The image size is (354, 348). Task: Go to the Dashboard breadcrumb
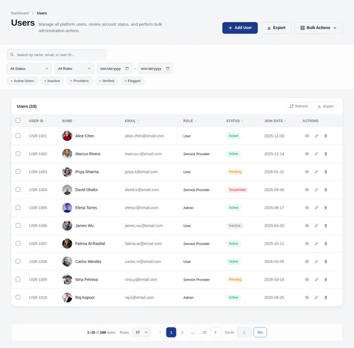(20, 13)
